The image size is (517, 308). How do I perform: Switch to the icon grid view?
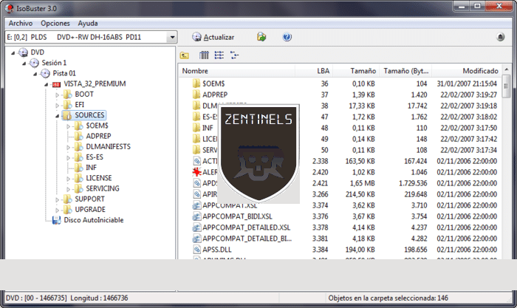pos(204,55)
